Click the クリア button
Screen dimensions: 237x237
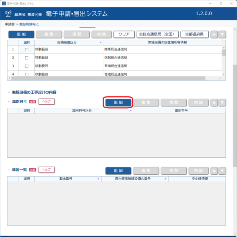click(124, 34)
